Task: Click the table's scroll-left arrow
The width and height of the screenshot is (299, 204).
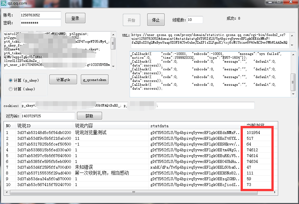Action: 7,192
